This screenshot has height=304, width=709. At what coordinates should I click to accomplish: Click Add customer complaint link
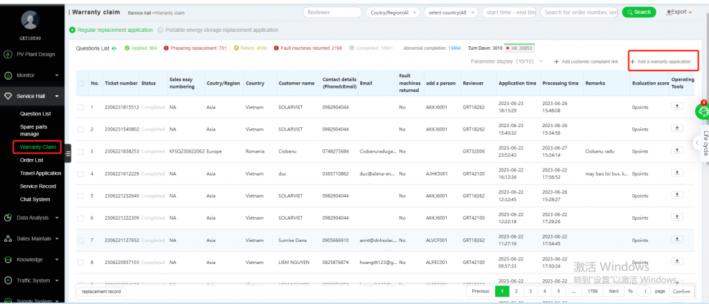click(586, 61)
